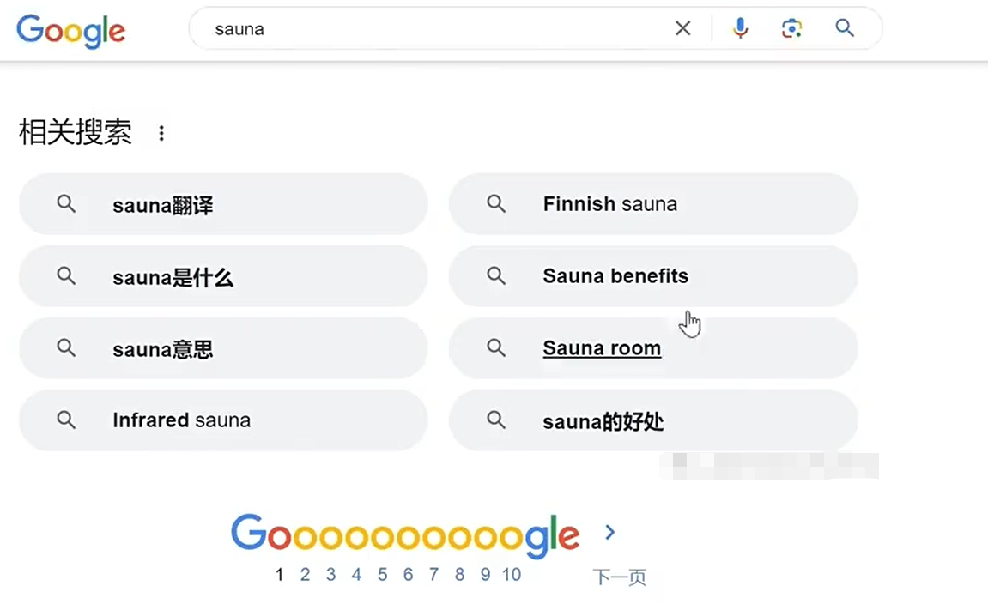This screenshot has width=988, height=616.
Task: Select sauna的好处 related search
Action: pyautogui.click(x=652, y=420)
